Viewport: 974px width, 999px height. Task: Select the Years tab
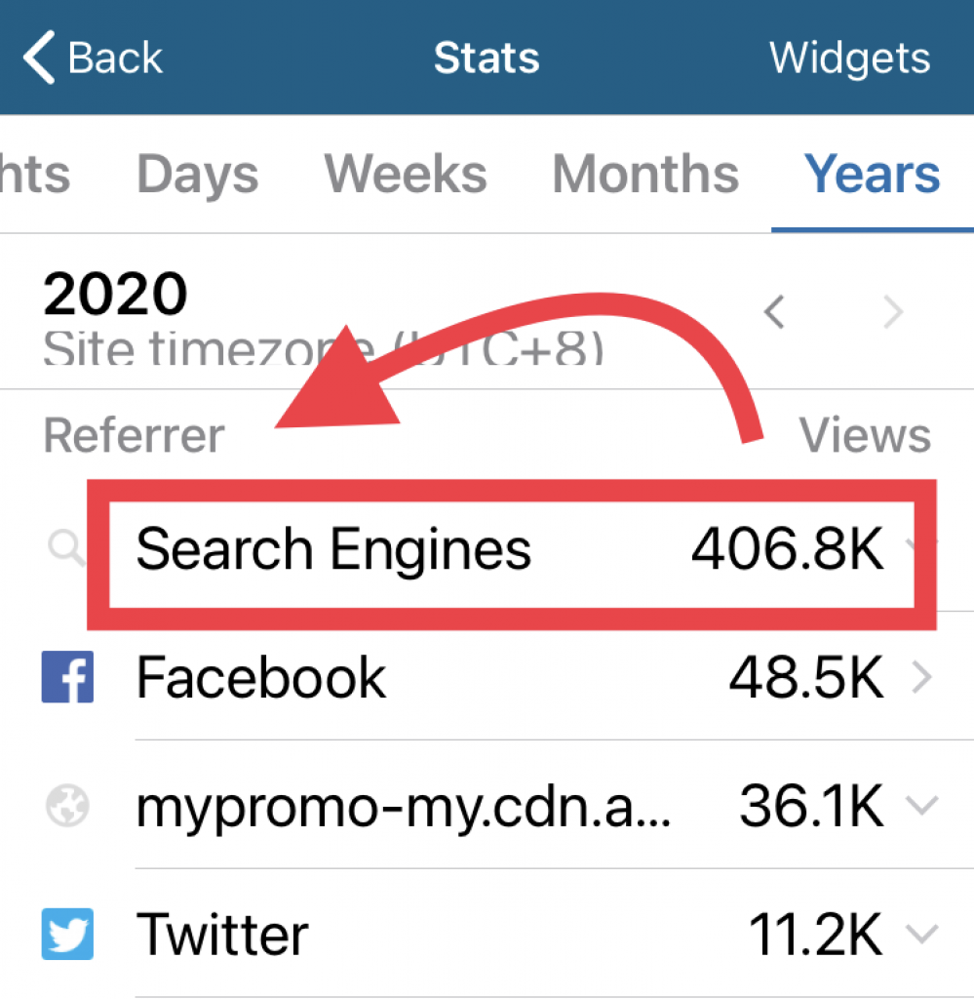[x=873, y=174]
